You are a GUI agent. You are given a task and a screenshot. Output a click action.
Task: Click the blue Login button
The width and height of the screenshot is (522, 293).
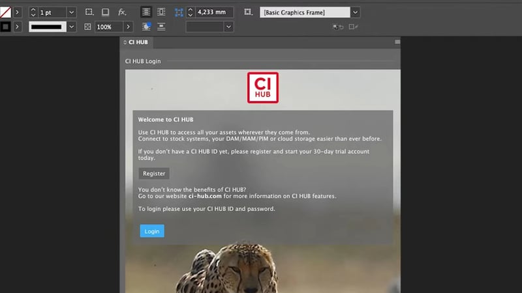coord(152,231)
